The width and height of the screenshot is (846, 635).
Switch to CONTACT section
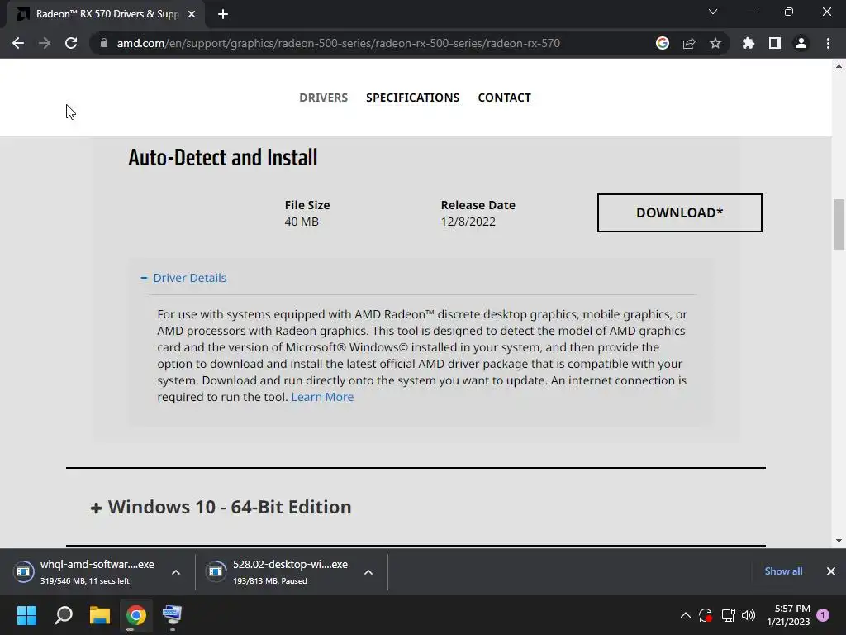click(x=505, y=98)
